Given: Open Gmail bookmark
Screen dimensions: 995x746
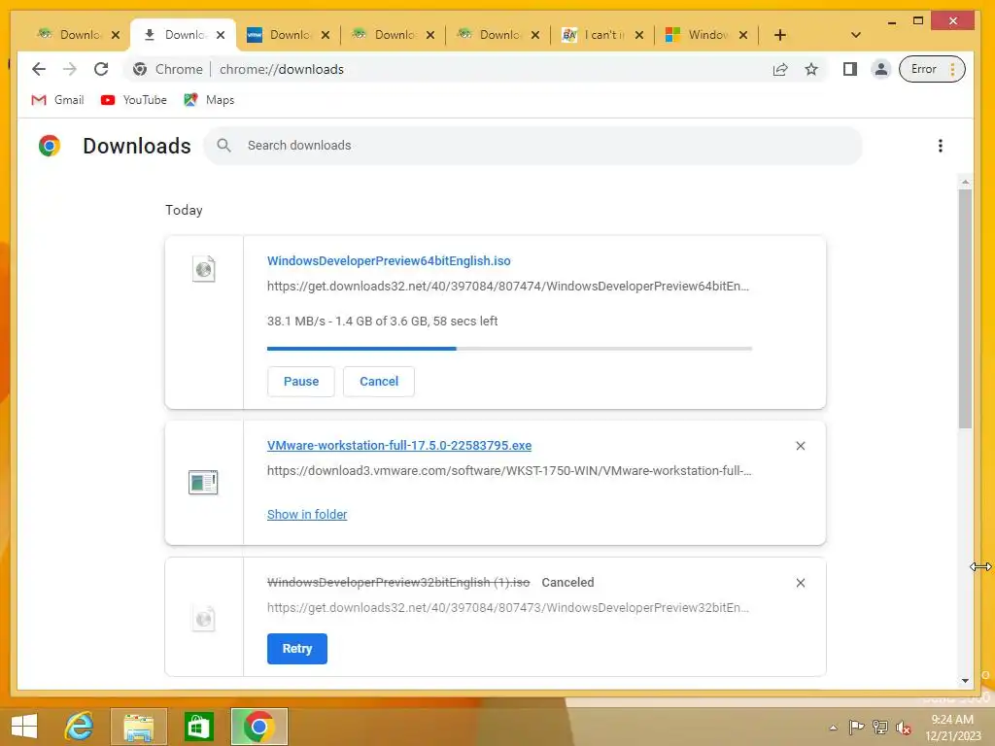Looking at the screenshot, I should 57,100.
